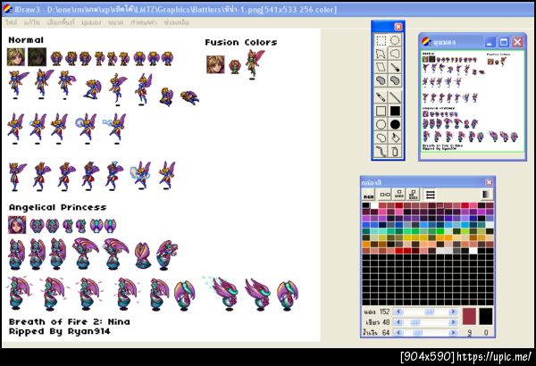Open the แก้ไข (Edit) menu

pos(32,22)
